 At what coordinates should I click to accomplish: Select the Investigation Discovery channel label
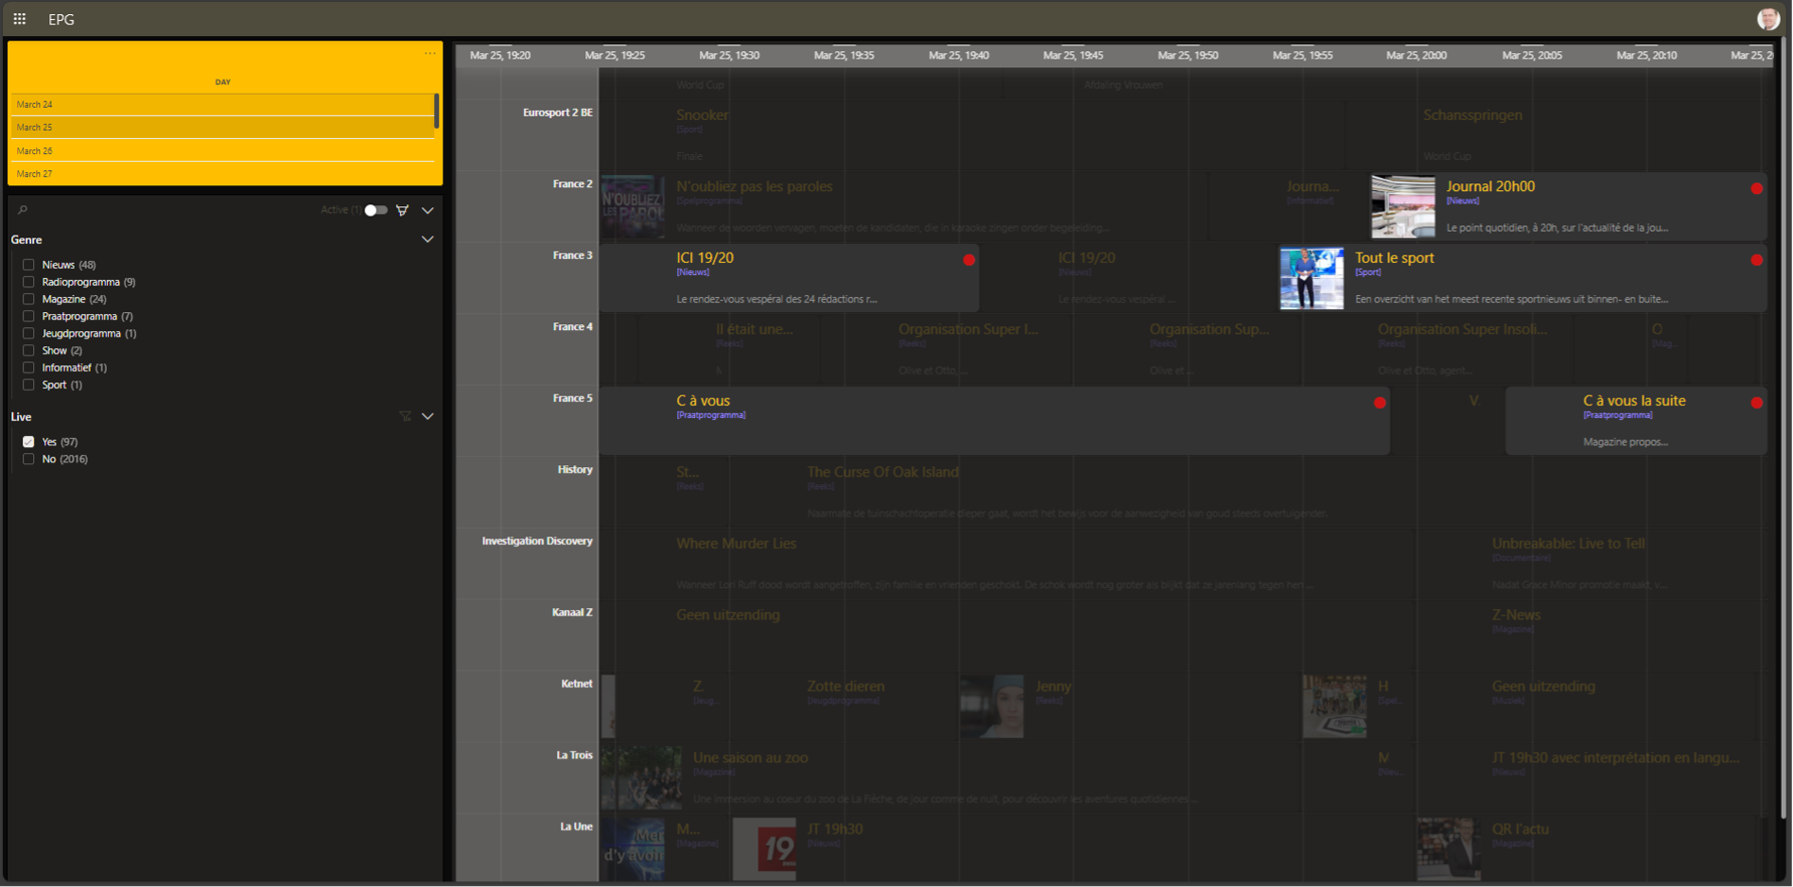(x=537, y=541)
